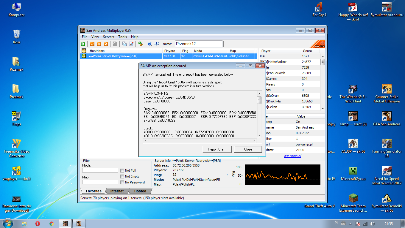
Task: Open Server Properties pencil icon
Action: pos(131,44)
